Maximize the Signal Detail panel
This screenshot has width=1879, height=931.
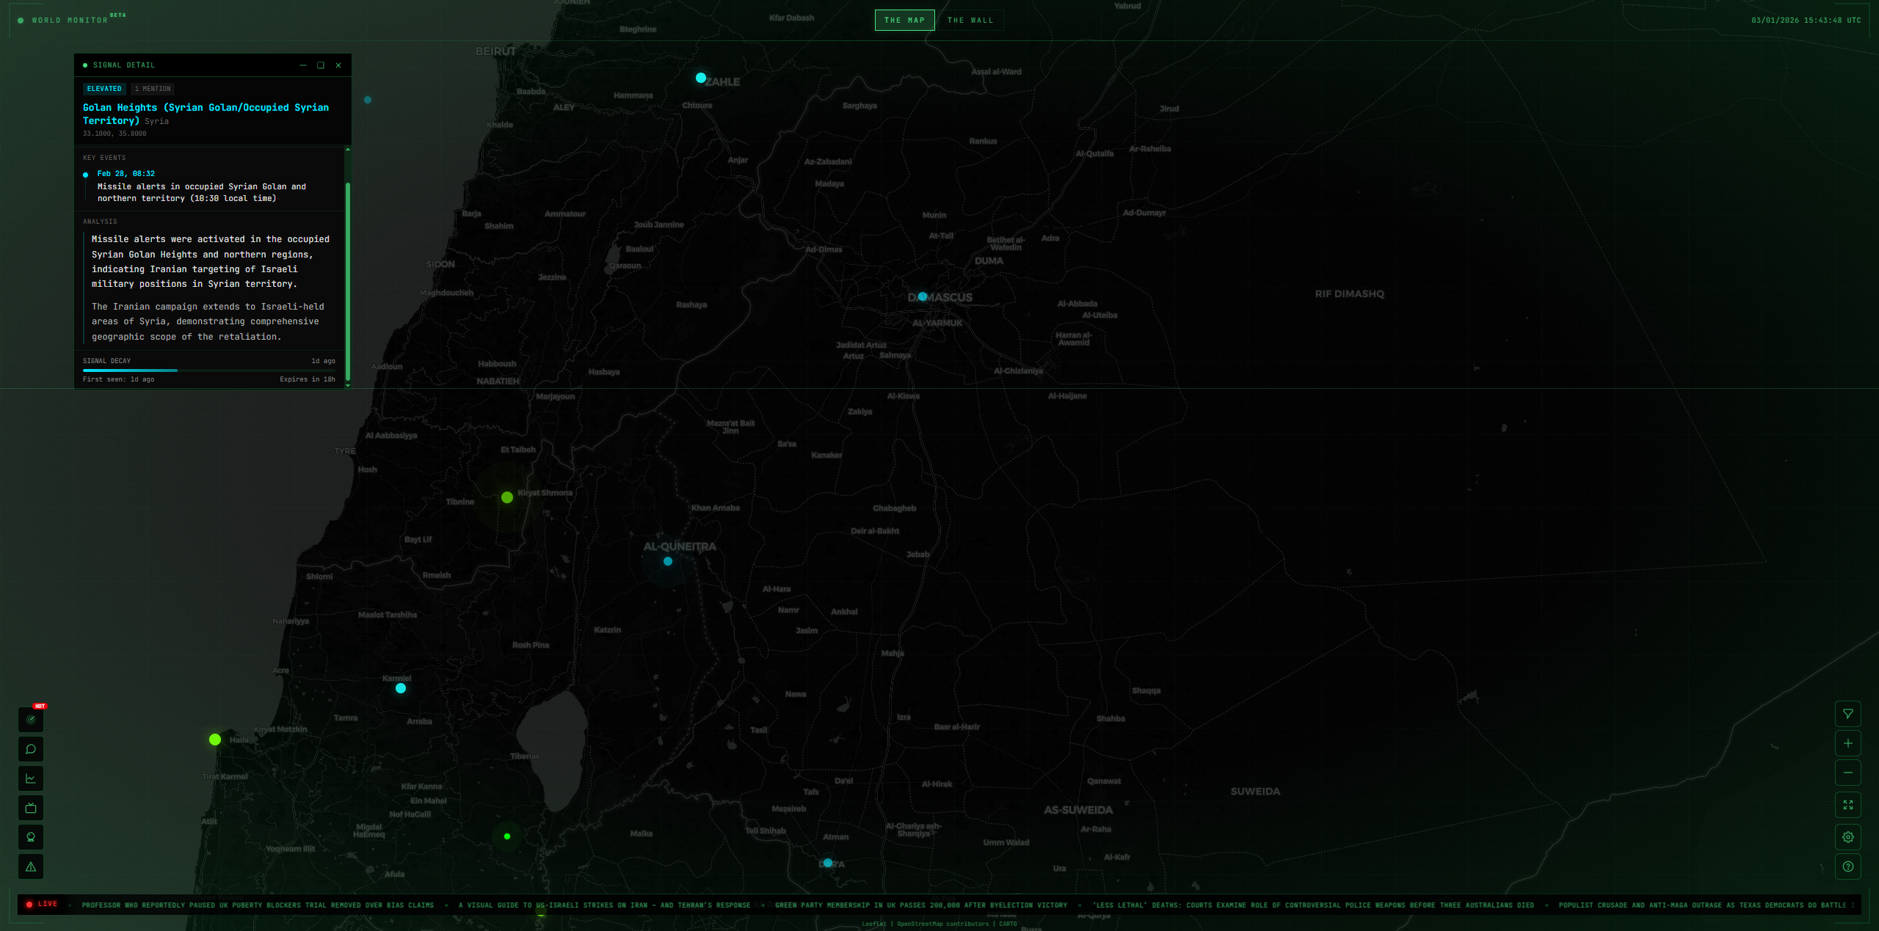pyautogui.click(x=321, y=65)
